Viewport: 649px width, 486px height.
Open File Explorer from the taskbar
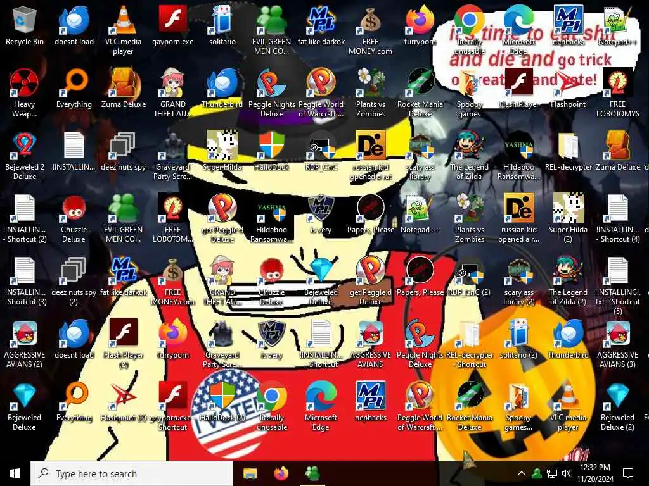250,473
